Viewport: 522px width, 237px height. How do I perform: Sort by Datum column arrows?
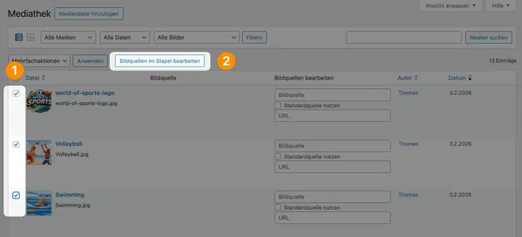click(x=470, y=78)
